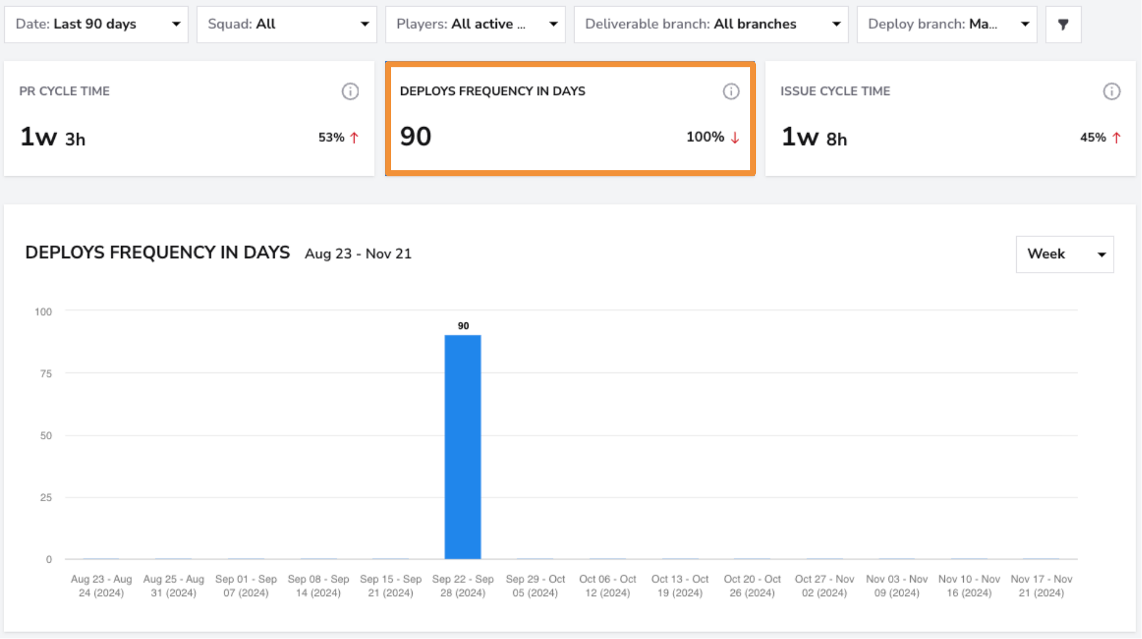Expand the Deploy branch dropdown
The width and height of the screenshot is (1142, 639).
[x=947, y=25]
